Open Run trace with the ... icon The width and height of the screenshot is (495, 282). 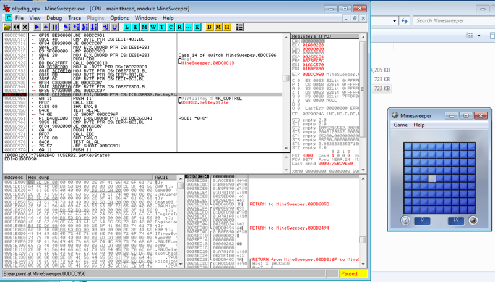click(x=189, y=27)
